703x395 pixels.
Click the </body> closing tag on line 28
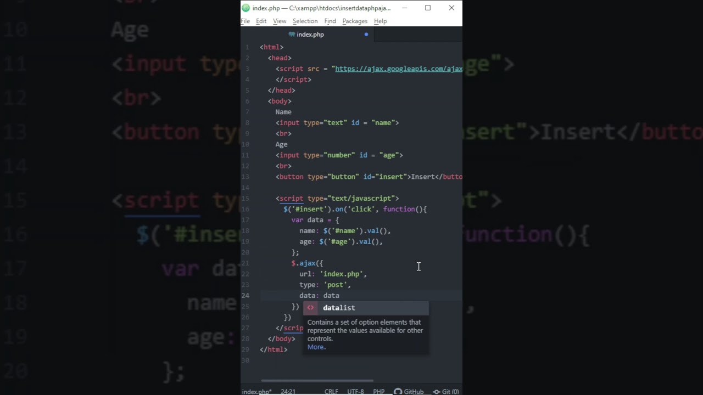point(281,338)
